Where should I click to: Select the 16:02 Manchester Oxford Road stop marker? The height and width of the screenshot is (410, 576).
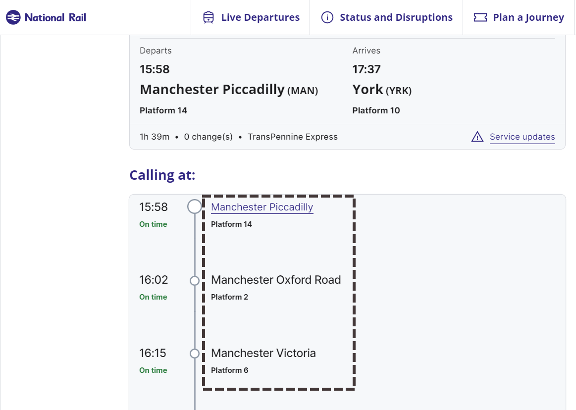pyautogui.click(x=195, y=281)
